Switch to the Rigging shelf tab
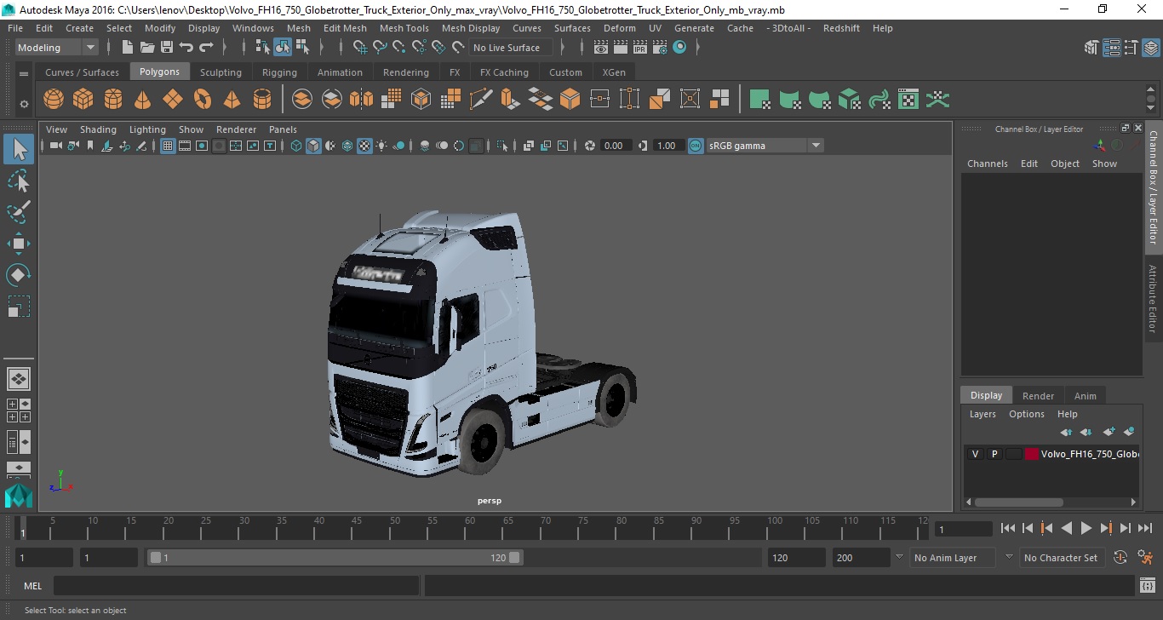The height and width of the screenshot is (620, 1163). point(279,72)
